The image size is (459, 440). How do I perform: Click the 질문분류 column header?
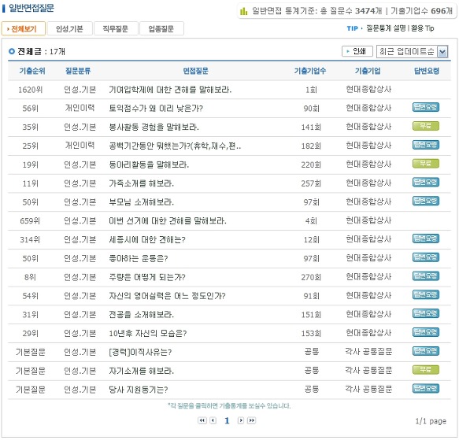[x=78, y=71]
